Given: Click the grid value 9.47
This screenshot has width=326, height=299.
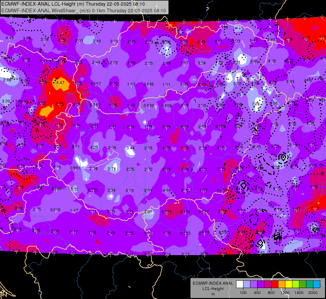Looking at the screenshot, I should pos(260,231).
